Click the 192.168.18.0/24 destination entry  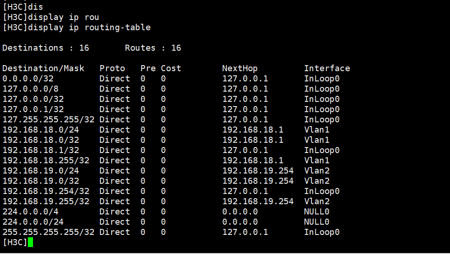tap(40, 130)
